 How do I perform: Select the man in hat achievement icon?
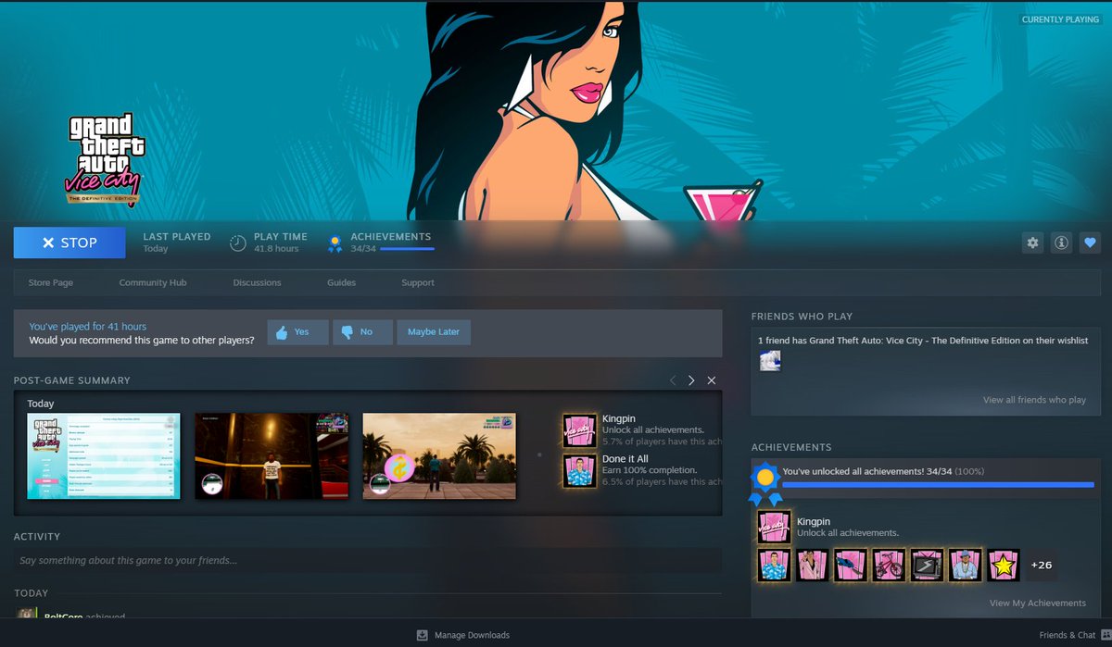click(x=965, y=565)
